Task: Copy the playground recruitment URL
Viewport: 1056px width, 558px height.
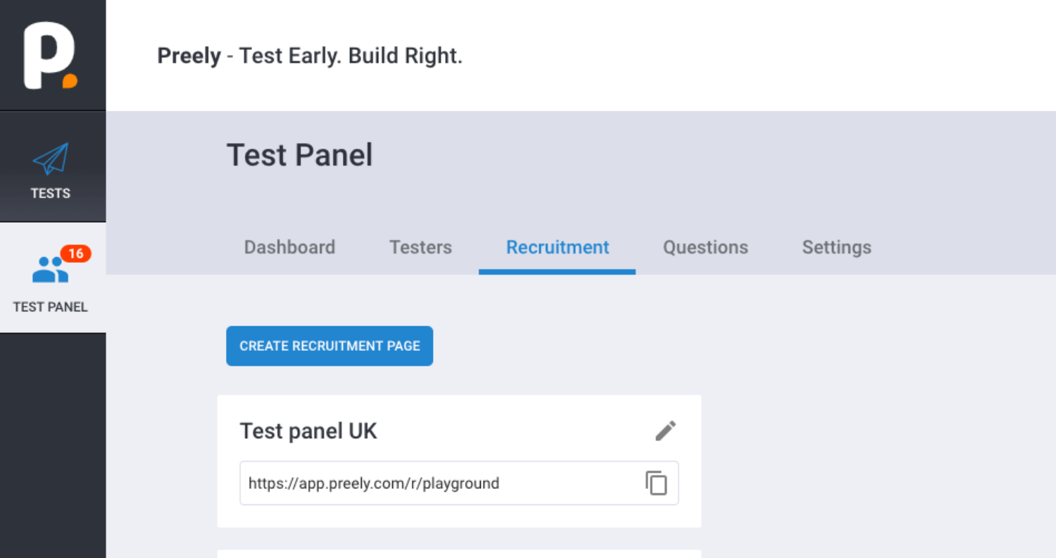Action: pyautogui.click(x=656, y=483)
